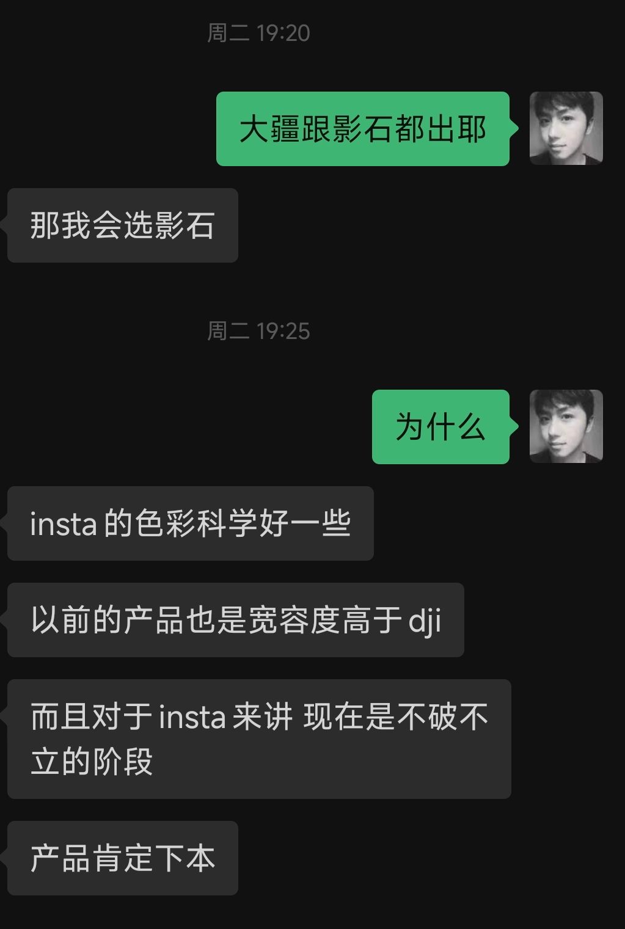Click 色彩科学 text in gray bubble
The image size is (625, 929).
tap(197, 524)
